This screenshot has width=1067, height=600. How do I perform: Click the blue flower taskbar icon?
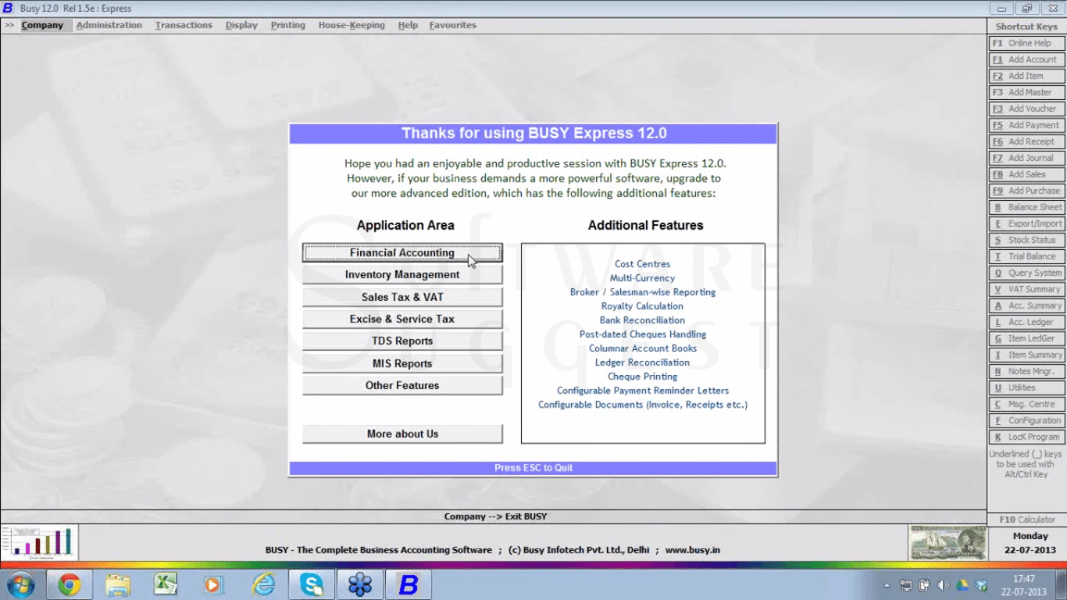[x=359, y=584]
